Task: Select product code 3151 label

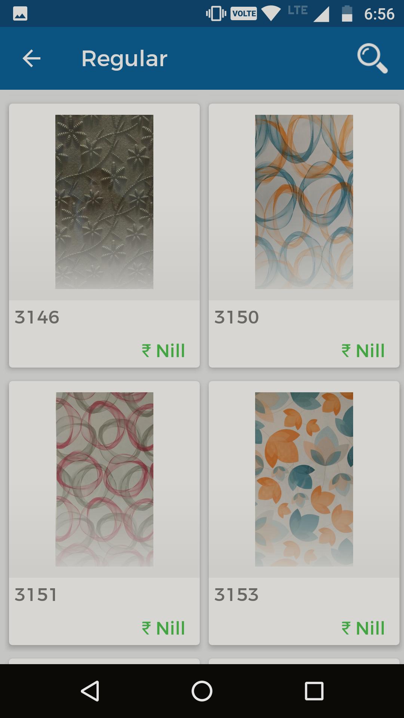Action: [x=36, y=595]
